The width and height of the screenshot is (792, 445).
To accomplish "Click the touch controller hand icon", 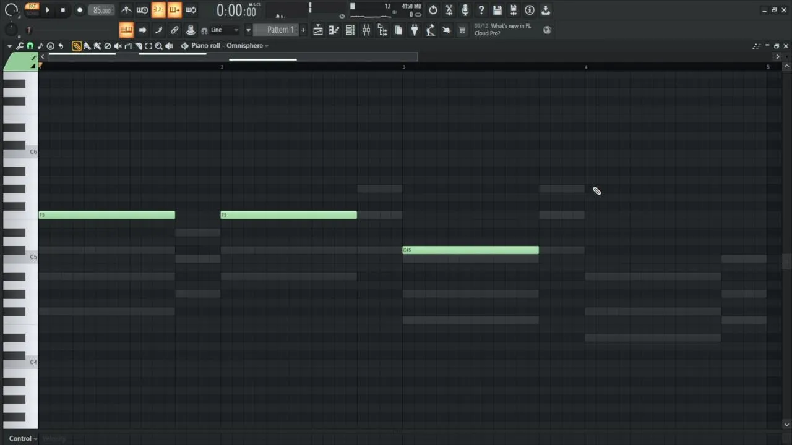I will coord(447,30).
